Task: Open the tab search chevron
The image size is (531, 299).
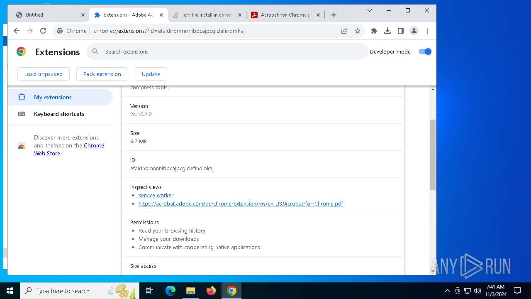Action: [369, 10]
